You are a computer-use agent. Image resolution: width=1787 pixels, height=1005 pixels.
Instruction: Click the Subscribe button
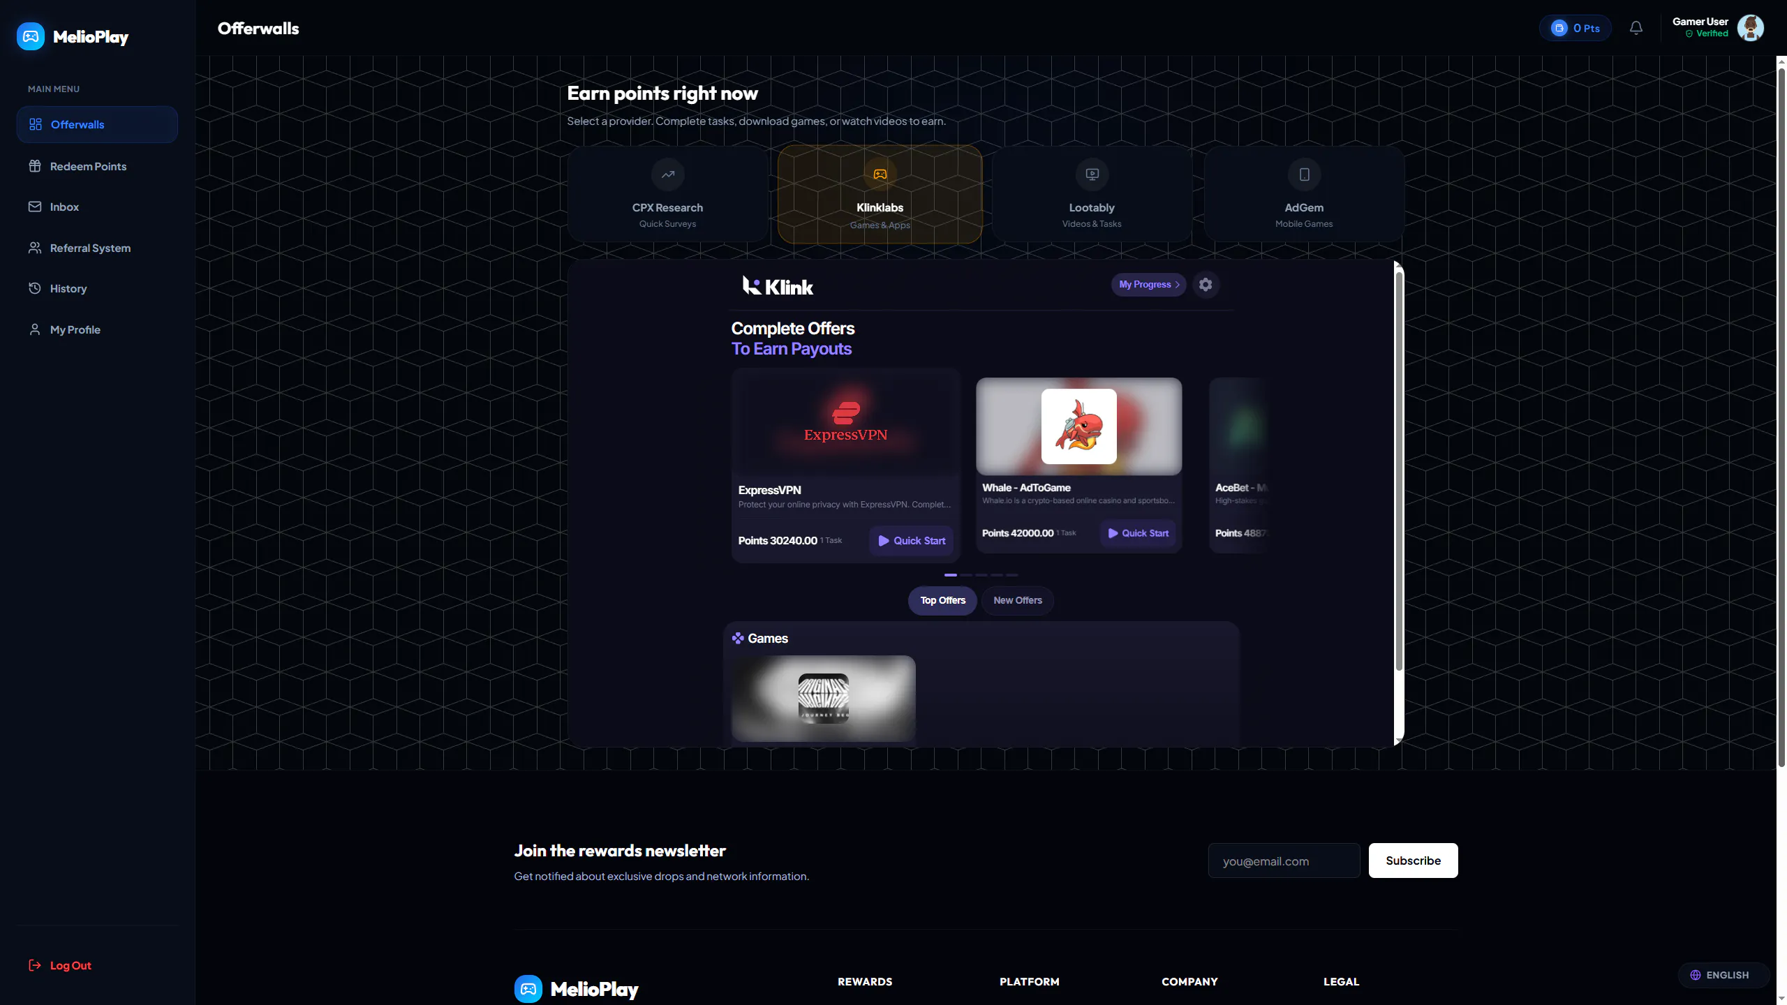tap(1413, 861)
